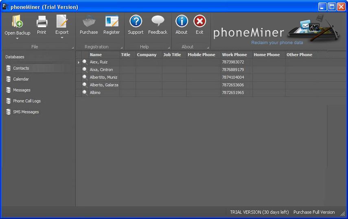The width and height of the screenshot is (348, 219).
Task: Select the name cell Albertito, Muniz
Action: click(x=104, y=77)
